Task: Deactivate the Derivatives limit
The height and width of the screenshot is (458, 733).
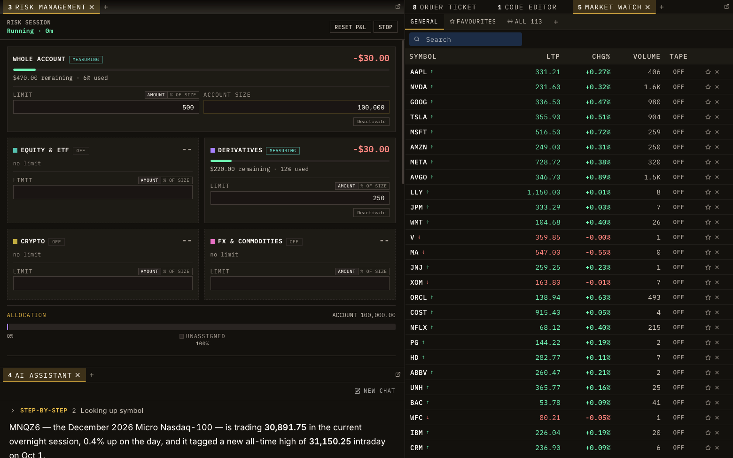Action: click(371, 213)
